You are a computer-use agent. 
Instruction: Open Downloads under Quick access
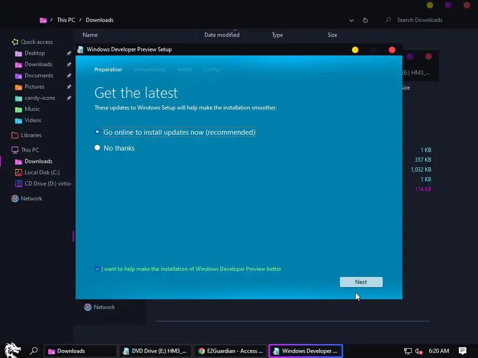(x=38, y=64)
